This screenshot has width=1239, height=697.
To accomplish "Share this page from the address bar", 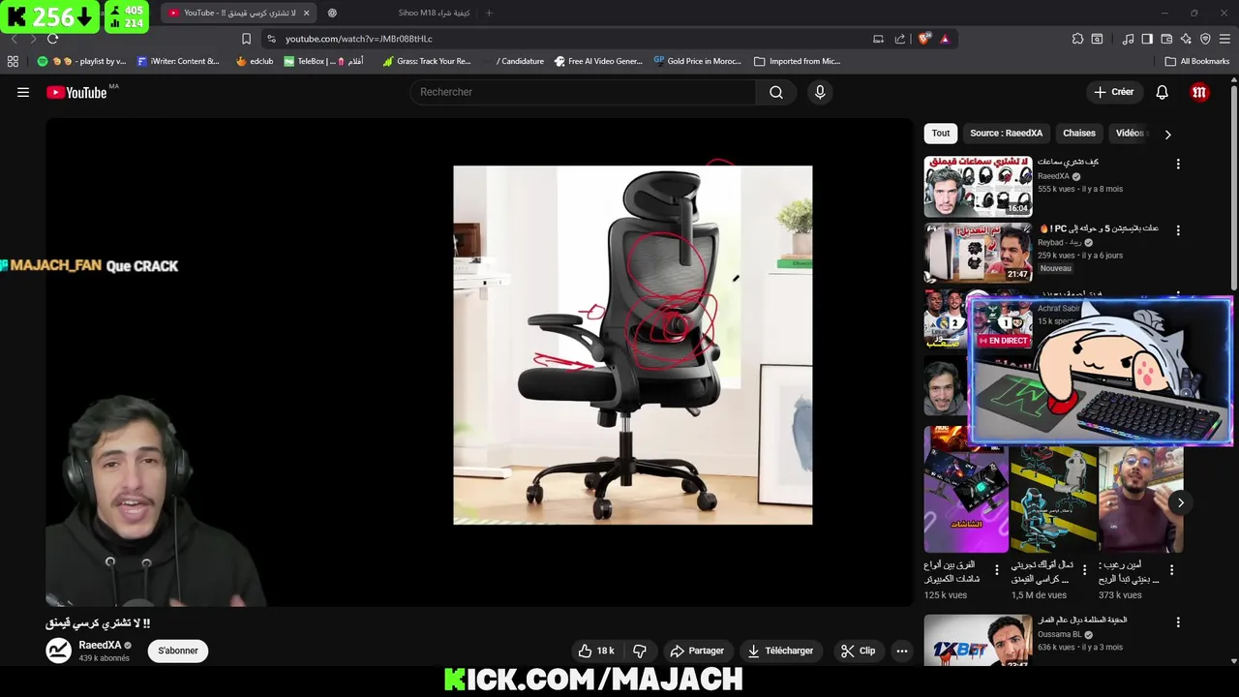I will pyautogui.click(x=900, y=39).
